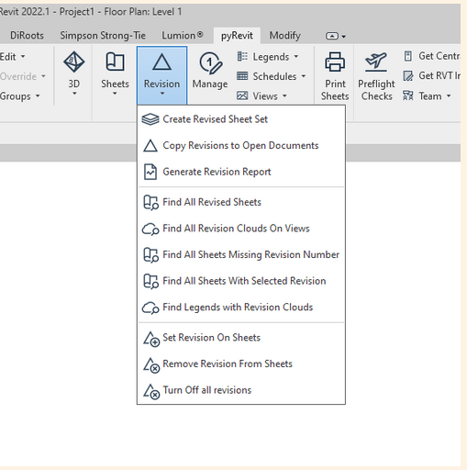The height and width of the screenshot is (470, 467).
Task: Click the Remove Revision From Sheets icon
Action: click(x=151, y=365)
